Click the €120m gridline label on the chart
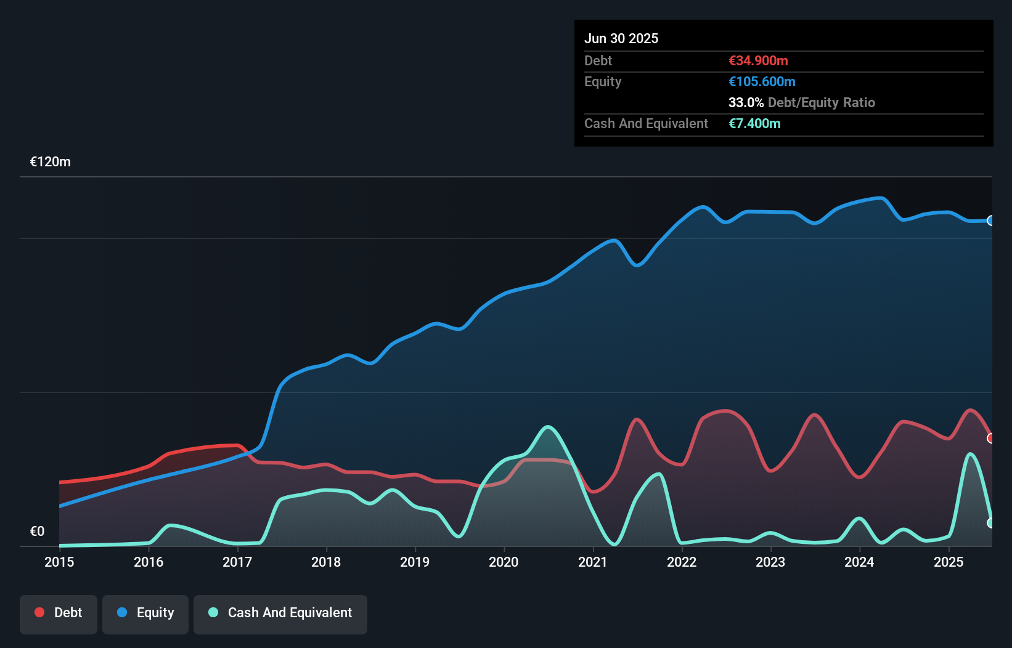This screenshot has width=1012, height=648. 50,161
